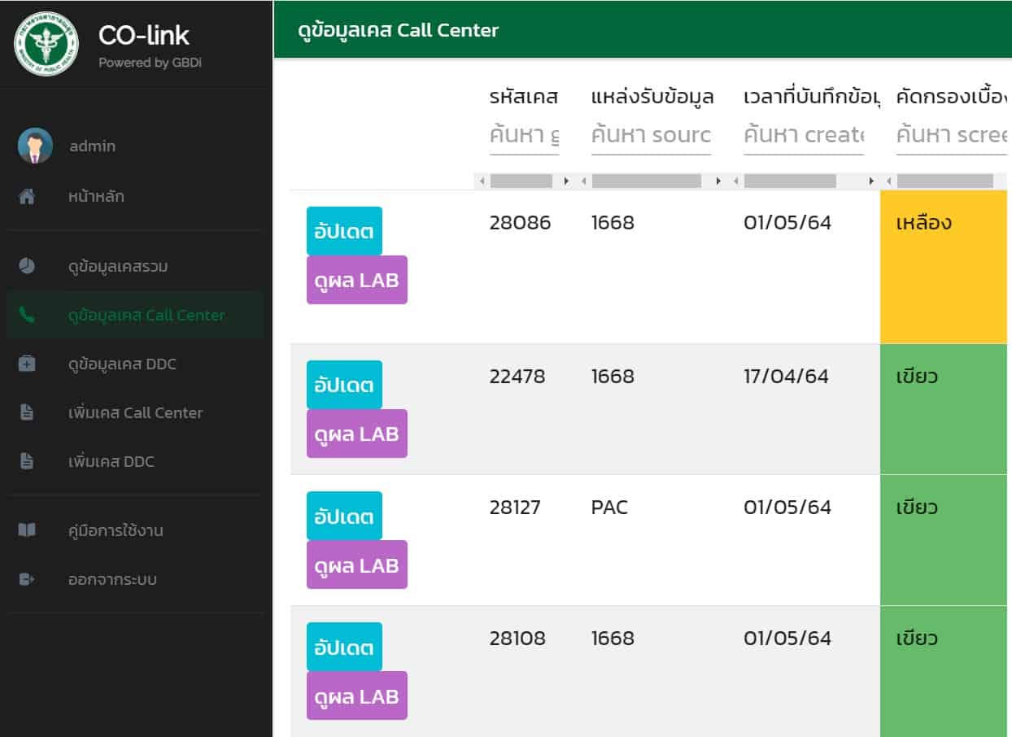1012x737 pixels.
Task: Click the document icon beside เพิ่มเคส Call Center
Action: (27, 412)
